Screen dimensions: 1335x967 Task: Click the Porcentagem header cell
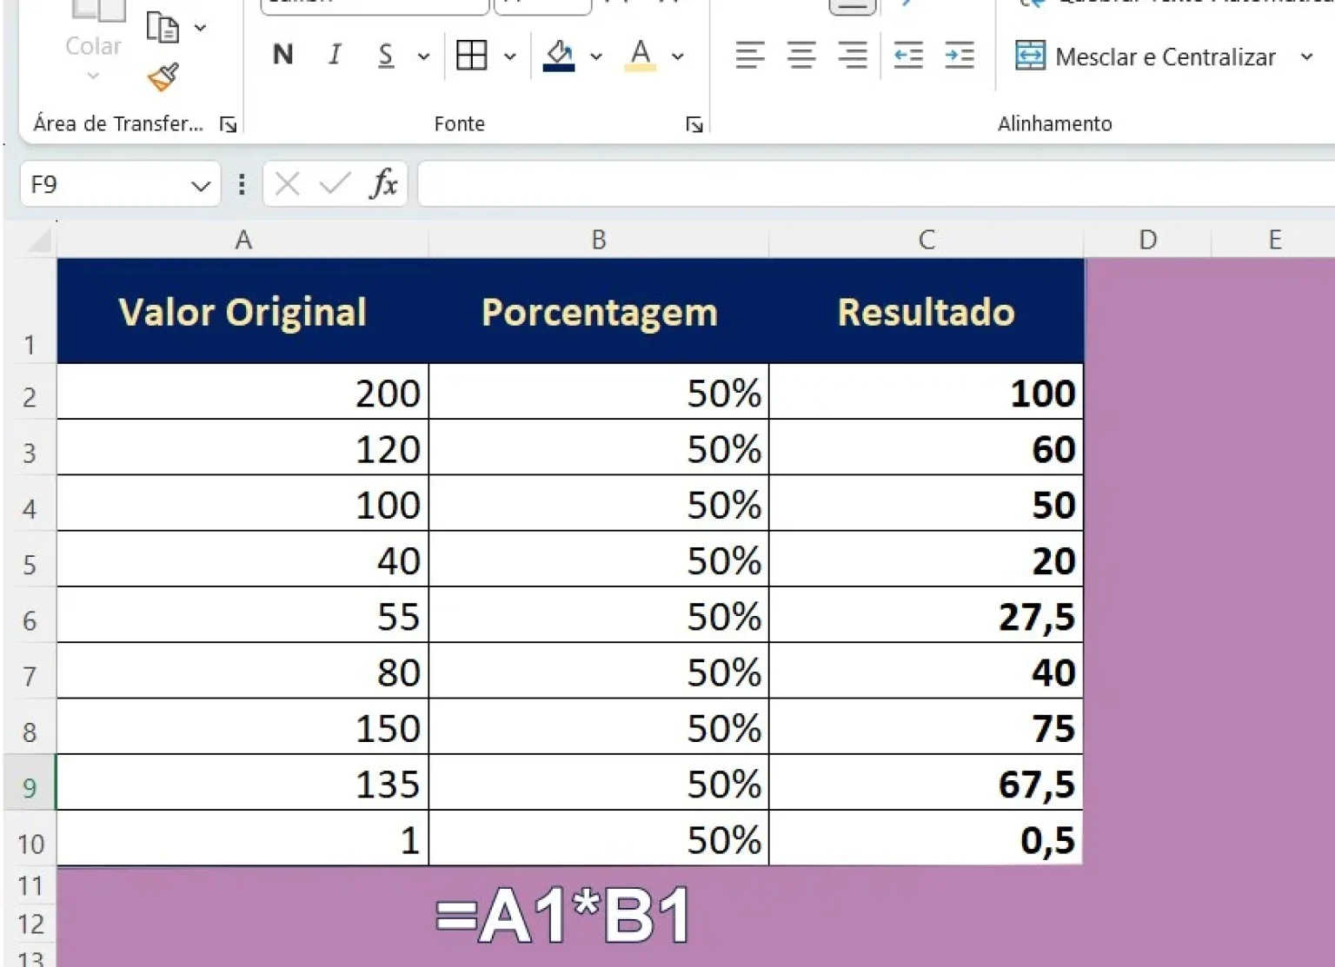click(x=599, y=311)
